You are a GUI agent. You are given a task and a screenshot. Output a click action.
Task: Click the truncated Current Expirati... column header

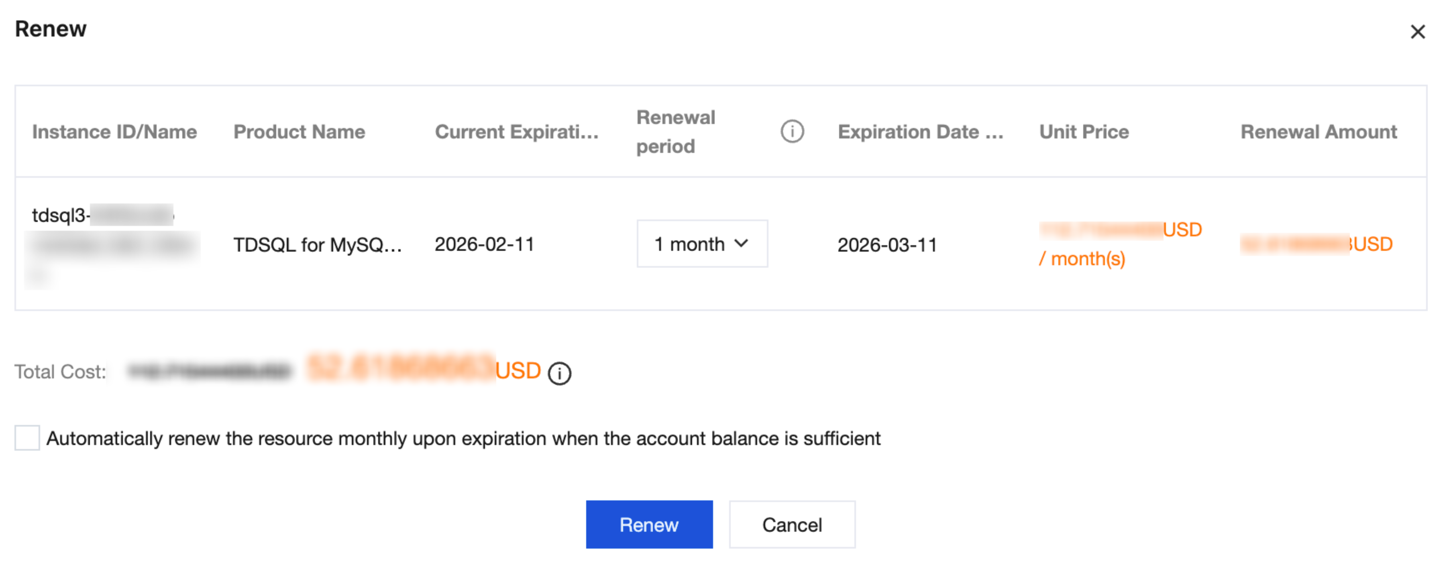(x=517, y=132)
